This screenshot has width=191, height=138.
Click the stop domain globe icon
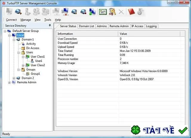coord(83,12)
